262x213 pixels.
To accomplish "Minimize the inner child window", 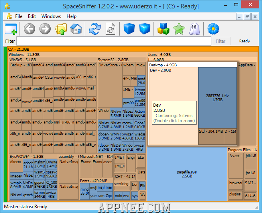I will tap(239, 16).
